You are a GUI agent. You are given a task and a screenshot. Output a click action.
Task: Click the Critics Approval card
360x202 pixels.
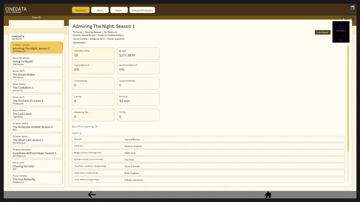click(93, 68)
